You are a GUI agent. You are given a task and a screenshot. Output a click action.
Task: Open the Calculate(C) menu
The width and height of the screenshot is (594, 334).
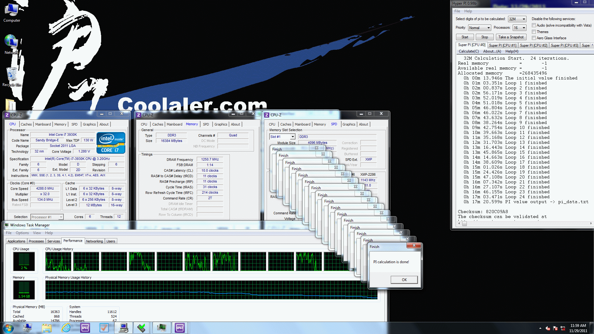pos(468,51)
